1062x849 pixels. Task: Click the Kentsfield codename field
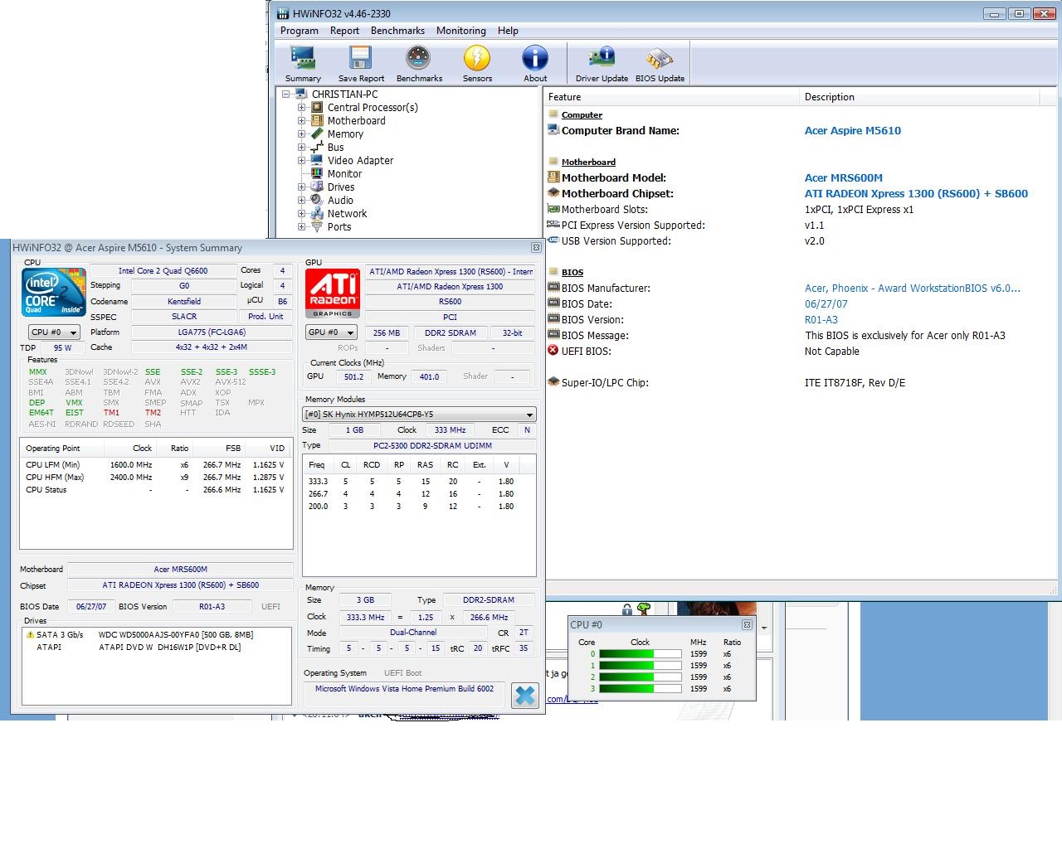coord(184,302)
